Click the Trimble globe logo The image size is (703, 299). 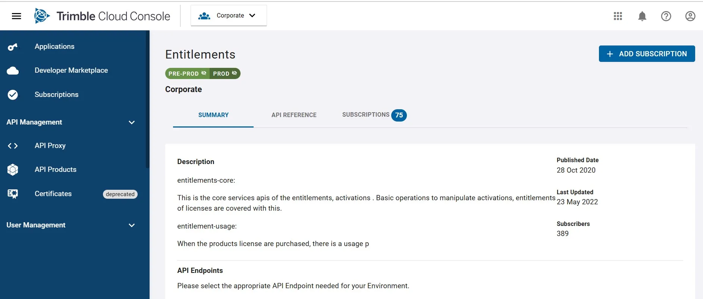(x=42, y=16)
